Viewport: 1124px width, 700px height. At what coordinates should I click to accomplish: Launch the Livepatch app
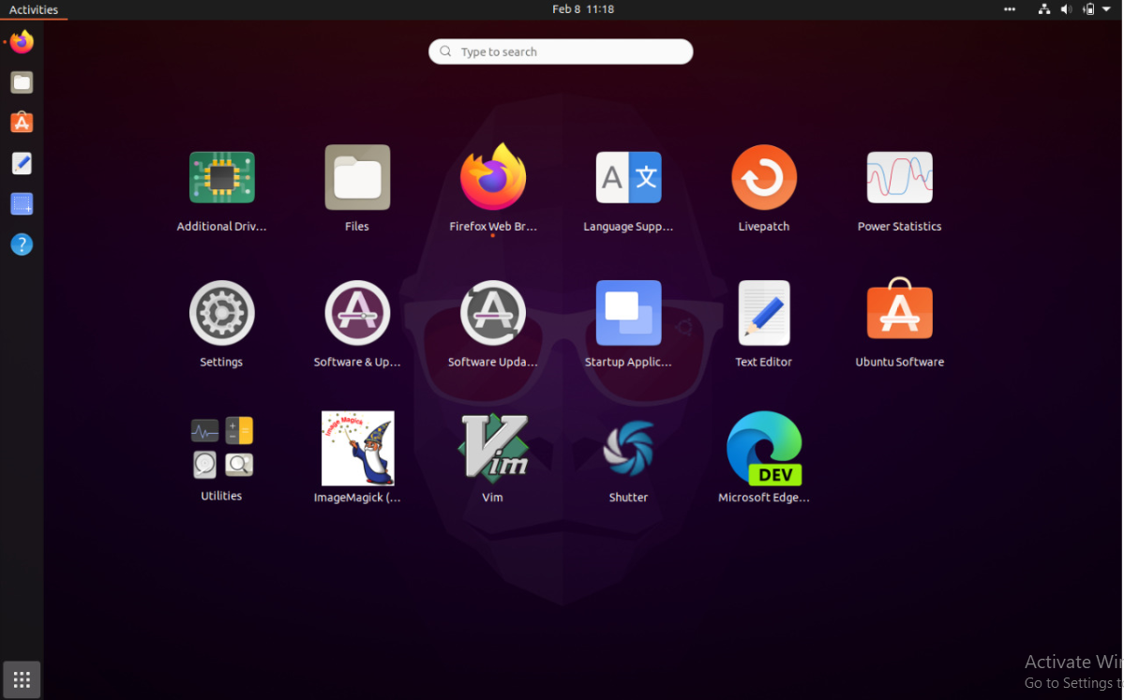764,178
